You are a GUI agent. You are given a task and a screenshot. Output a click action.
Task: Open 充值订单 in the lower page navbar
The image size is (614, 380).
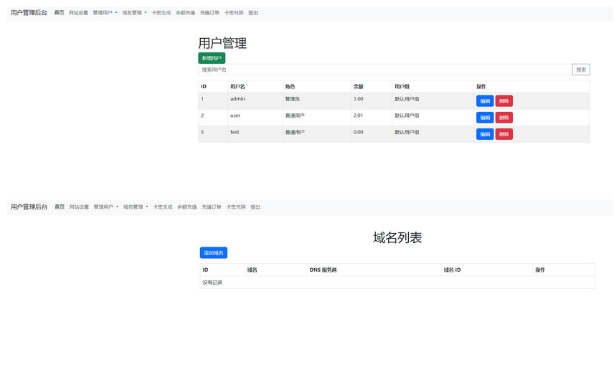(x=211, y=206)
